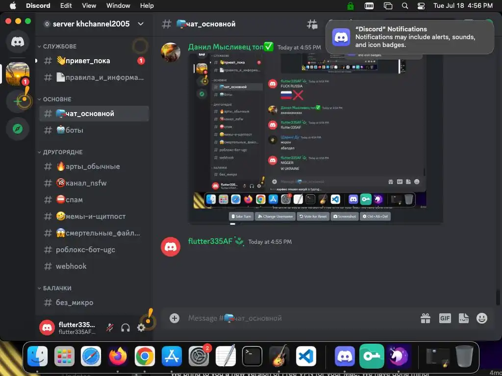Open the Edit menu
The image size is (502, 376).
(66, 6)
